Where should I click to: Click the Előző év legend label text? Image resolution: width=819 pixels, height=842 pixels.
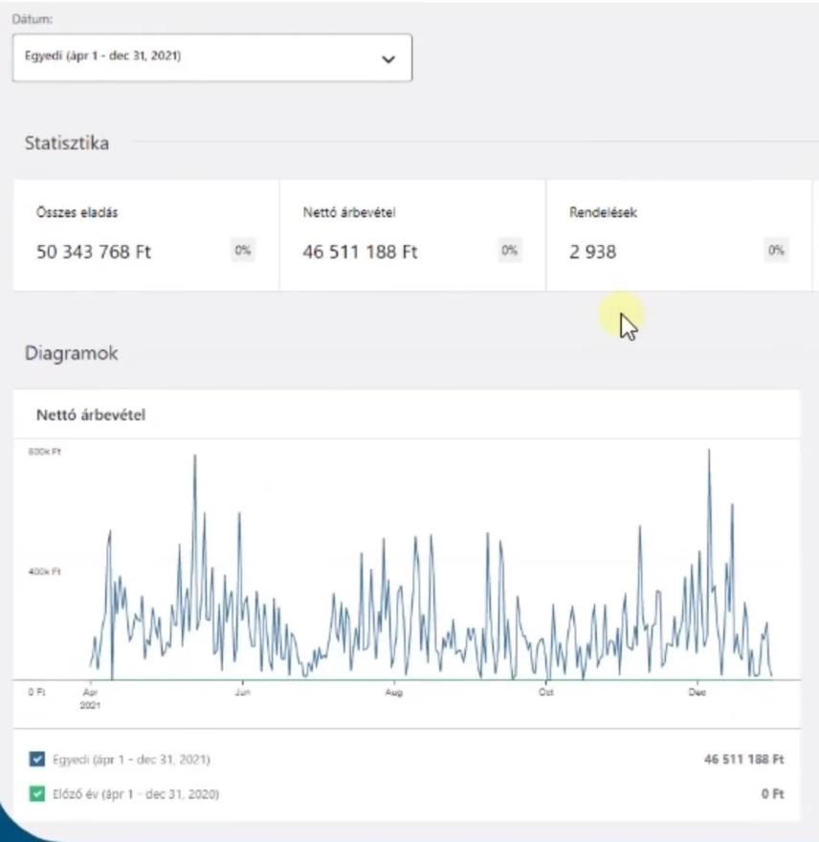click(x=136, y=794)
